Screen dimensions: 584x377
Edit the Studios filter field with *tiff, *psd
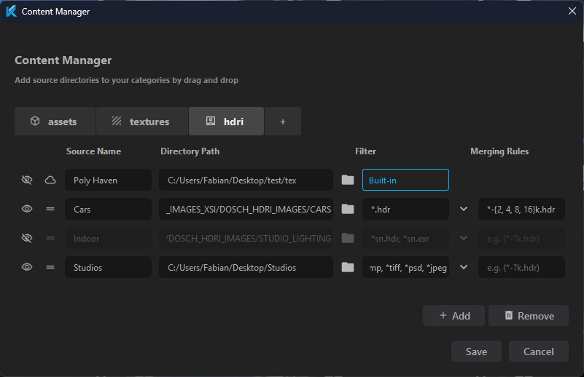click(x=405, y=267)
